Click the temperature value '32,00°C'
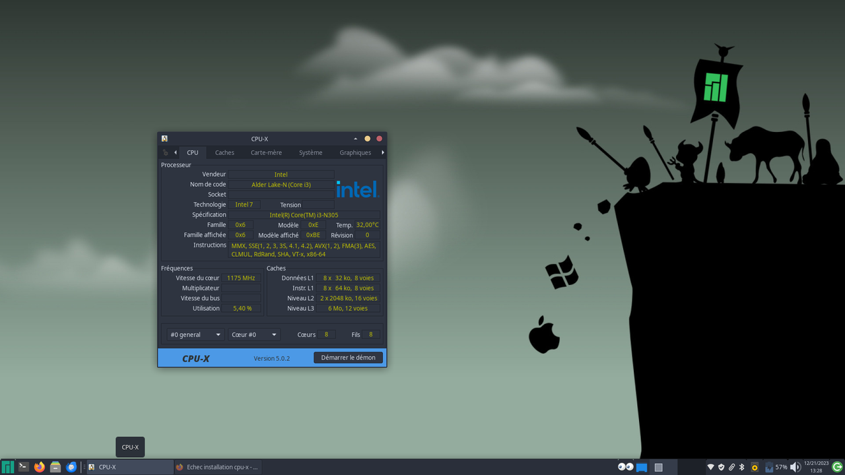845x475 pixels. (368, 225)
